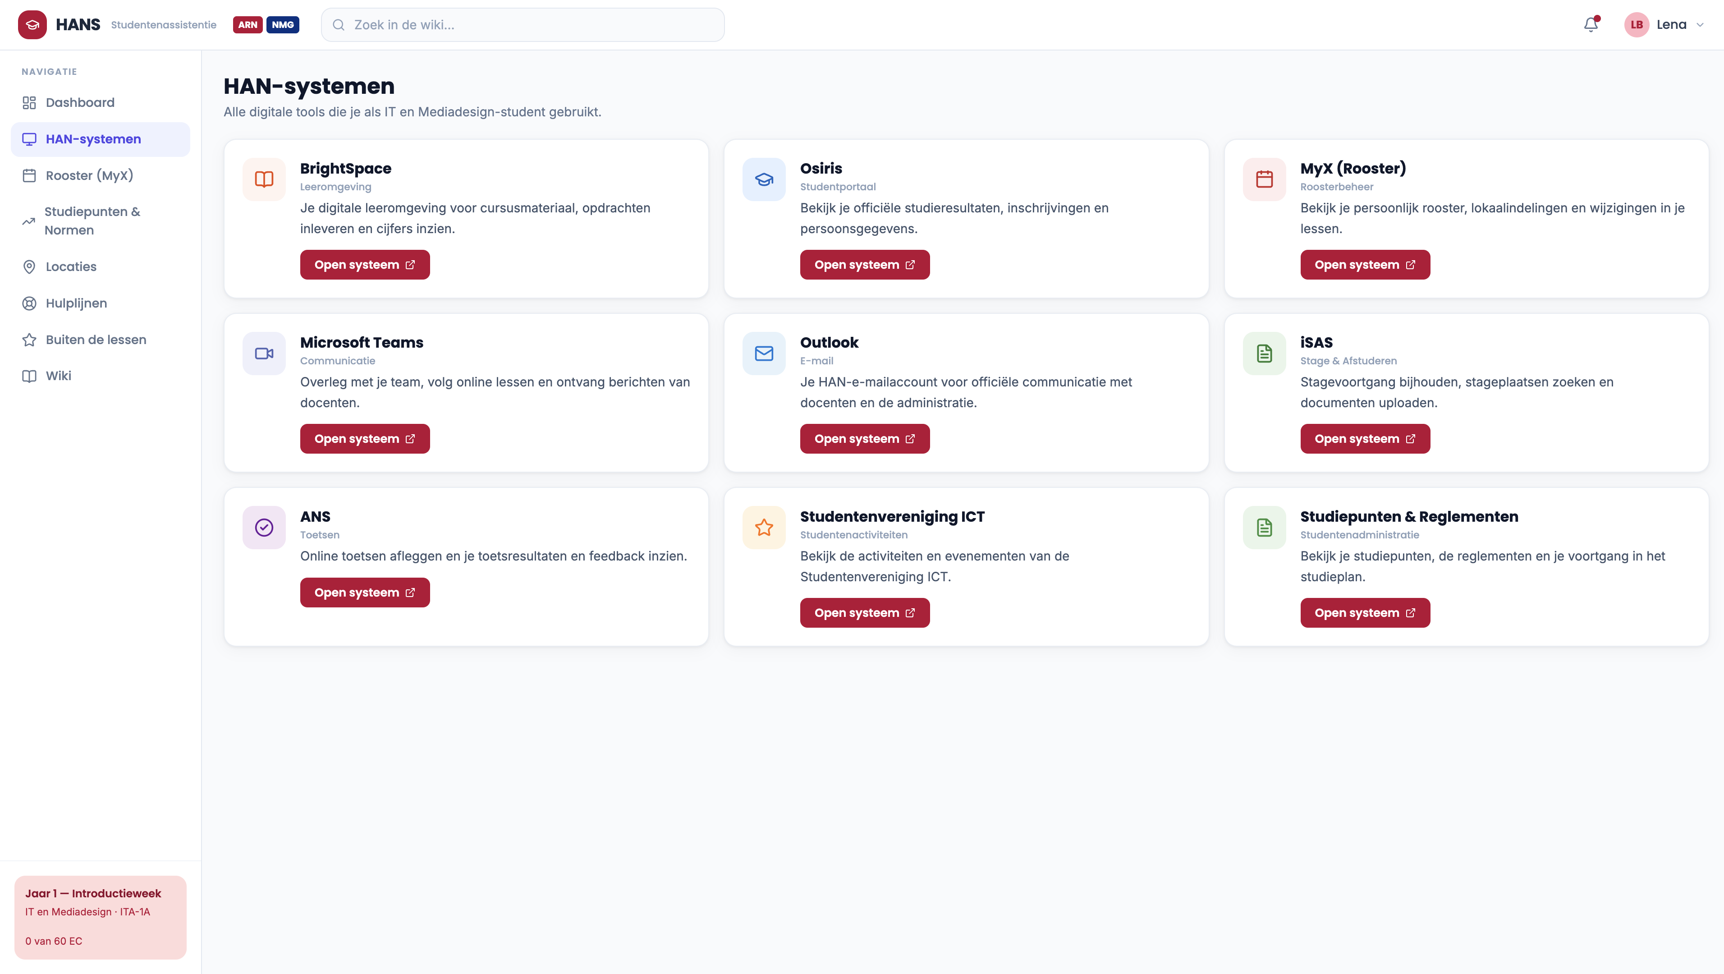Open the Osiris system
1724x974 pixels.
click(865, 265)
